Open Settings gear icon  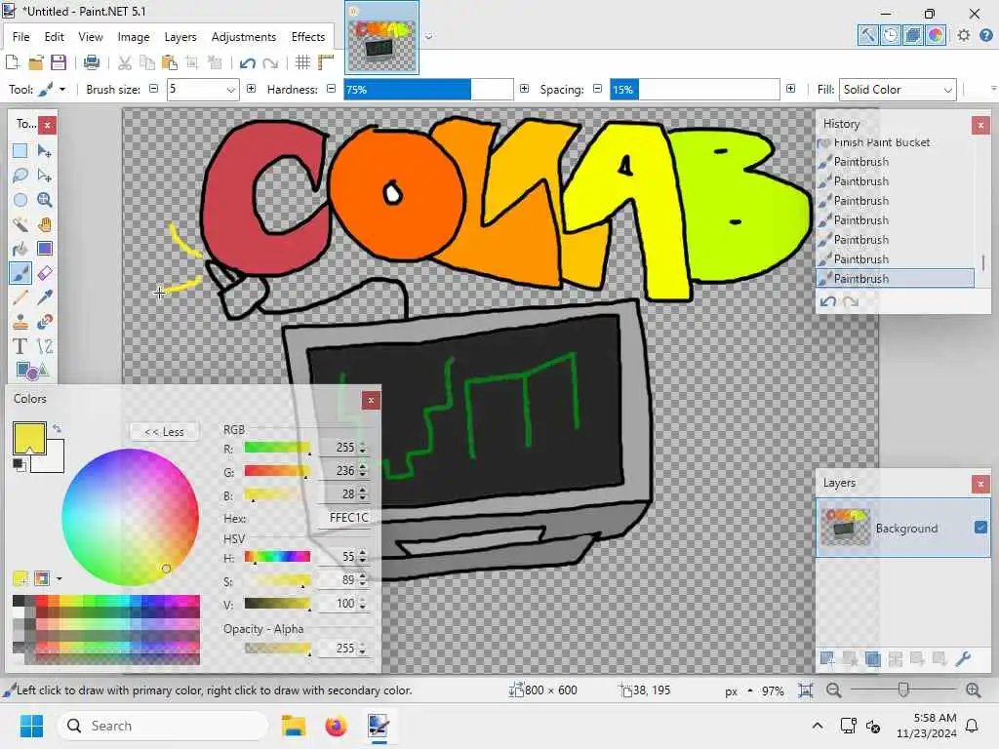click(x=963, y=35)
